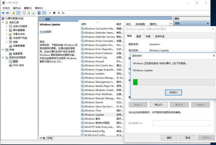Open the 查看(V) menu
The width and height of the screenshot is (216, 145).
tap(28, 8)
